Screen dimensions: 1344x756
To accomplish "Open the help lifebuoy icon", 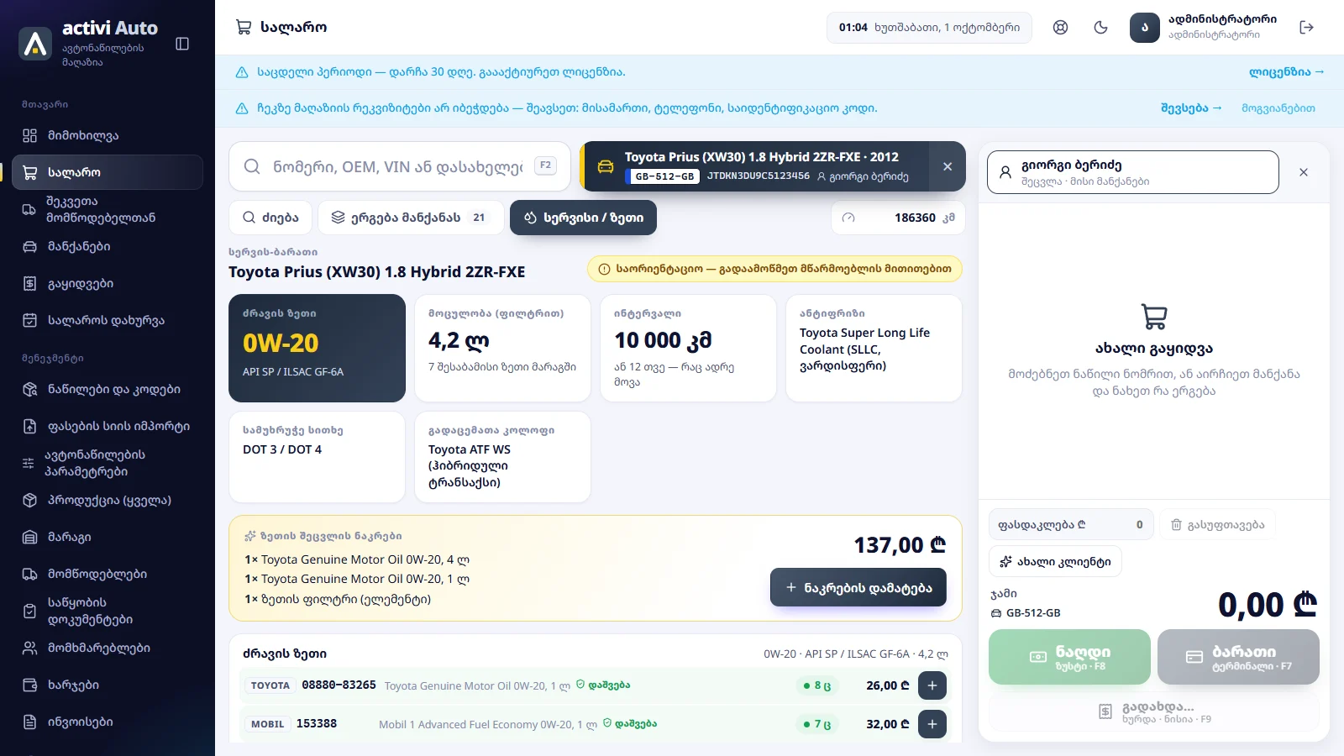I will 1060,28.
